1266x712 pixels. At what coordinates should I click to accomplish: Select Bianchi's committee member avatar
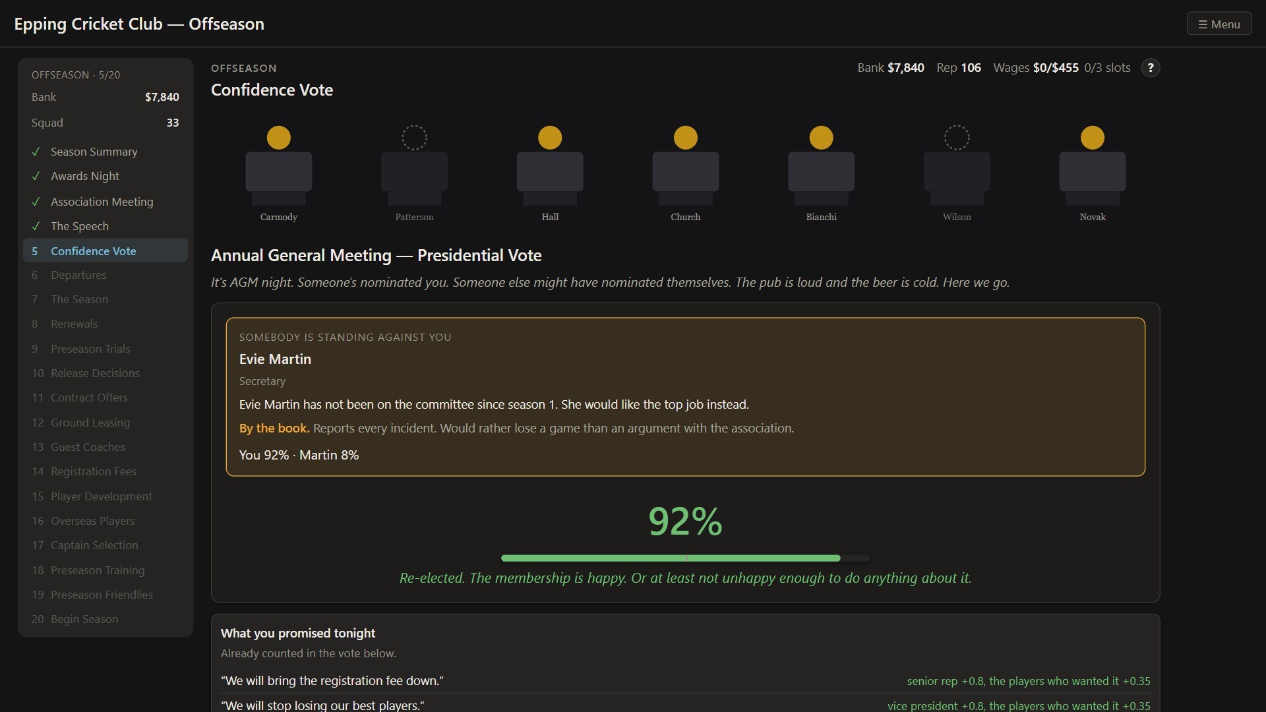pyautogui.click(x=821, y=165)
